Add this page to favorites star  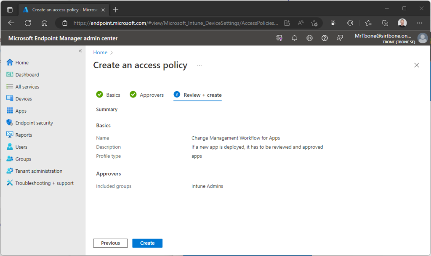pyautogui.click(x=314, y=23)
